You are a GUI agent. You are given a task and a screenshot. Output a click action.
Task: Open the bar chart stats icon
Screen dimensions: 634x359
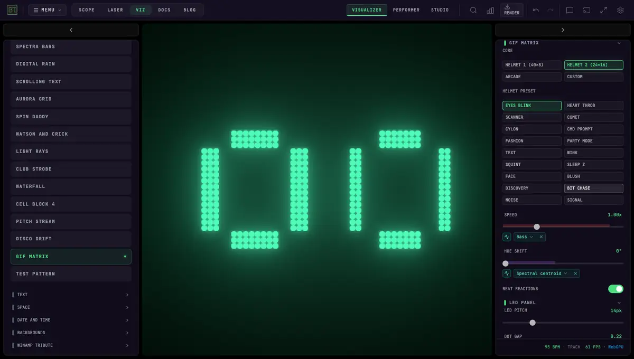click(490, 10)
